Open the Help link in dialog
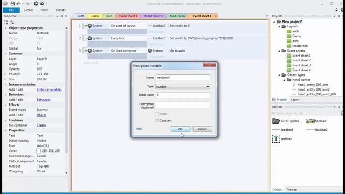The width and height of the screenshot is (345, 194). tap(139, 129)
